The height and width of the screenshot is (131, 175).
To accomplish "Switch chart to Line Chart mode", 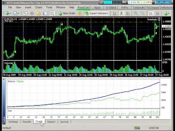I will 128,13.
